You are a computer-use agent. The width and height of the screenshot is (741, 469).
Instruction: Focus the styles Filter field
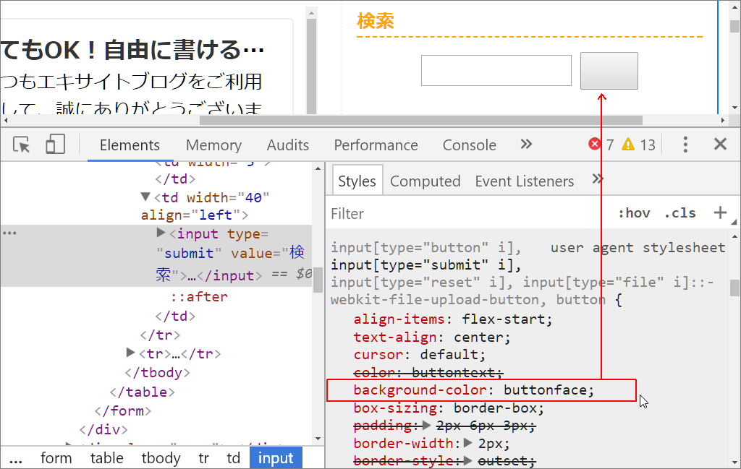pos(468,214)
